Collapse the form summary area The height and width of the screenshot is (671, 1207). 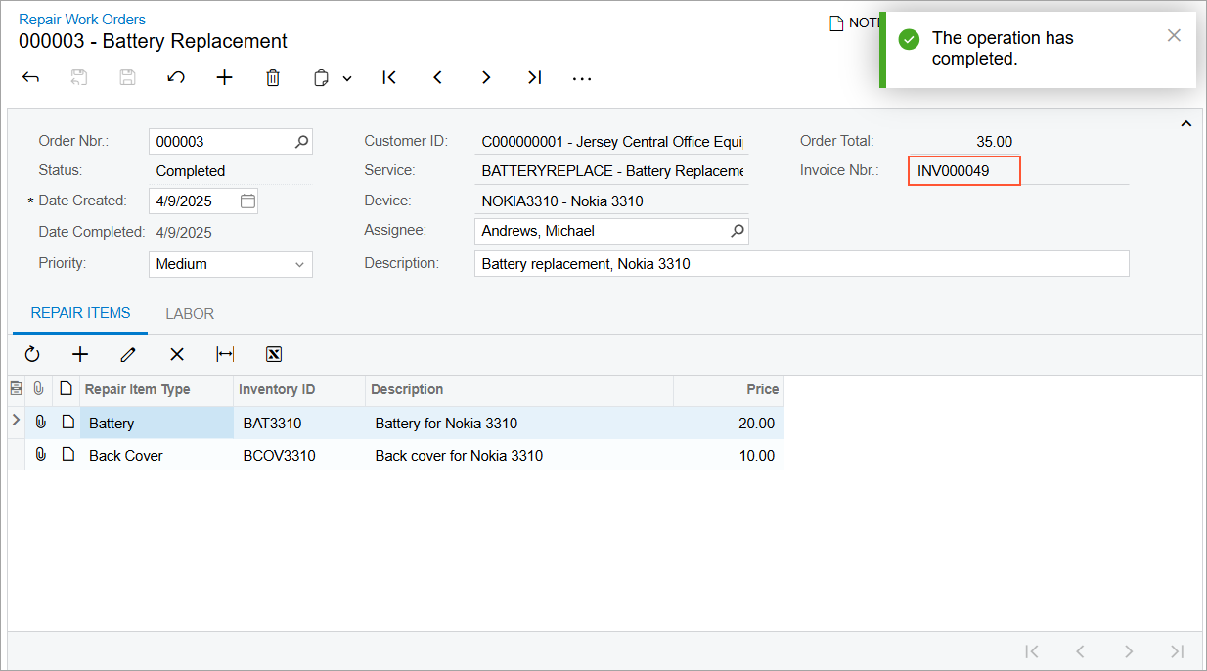tap(1185, 124)
